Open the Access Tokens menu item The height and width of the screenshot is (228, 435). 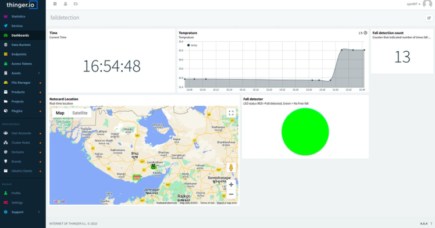point(23,63)
